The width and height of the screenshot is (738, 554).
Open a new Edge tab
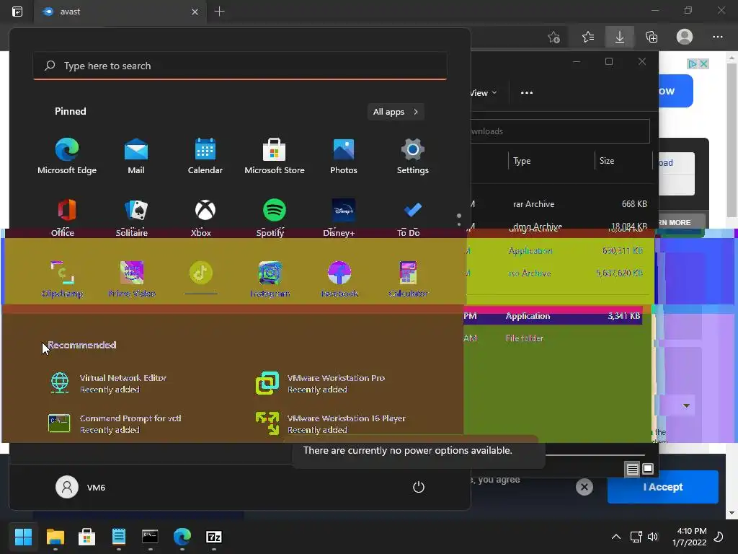tap(219, 12)
